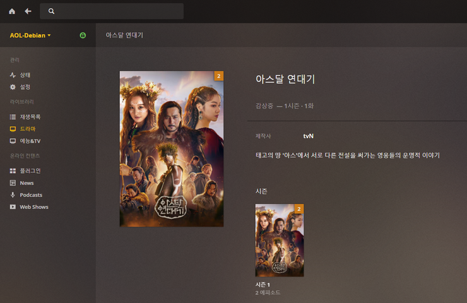This screenshot has height=303, width=467.
Task: Click the 시즌 section heading
Action: coord(261,191)
